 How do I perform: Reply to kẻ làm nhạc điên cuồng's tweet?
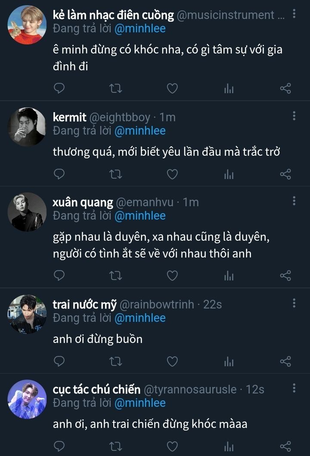pyautogui.click(x=59, y=88)
